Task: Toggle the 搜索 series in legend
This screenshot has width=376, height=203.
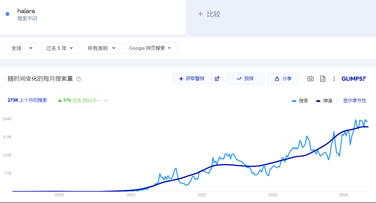Action: (x=300, y=101)
